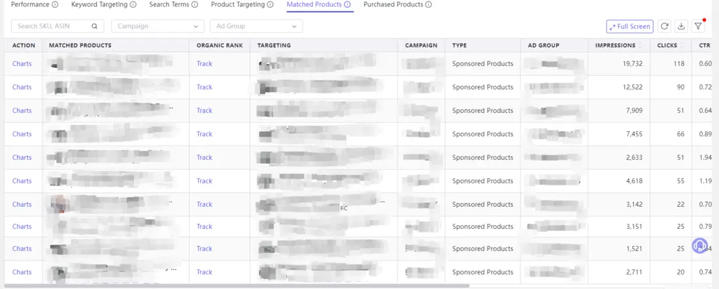Viewport: 719px width, 289px height.
Task: Select the 66 clicks cell
Action: pos(671,134)
